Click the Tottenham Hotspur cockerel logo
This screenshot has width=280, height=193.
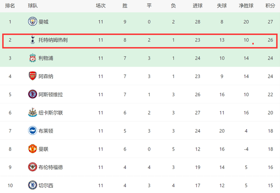point(32,40)
